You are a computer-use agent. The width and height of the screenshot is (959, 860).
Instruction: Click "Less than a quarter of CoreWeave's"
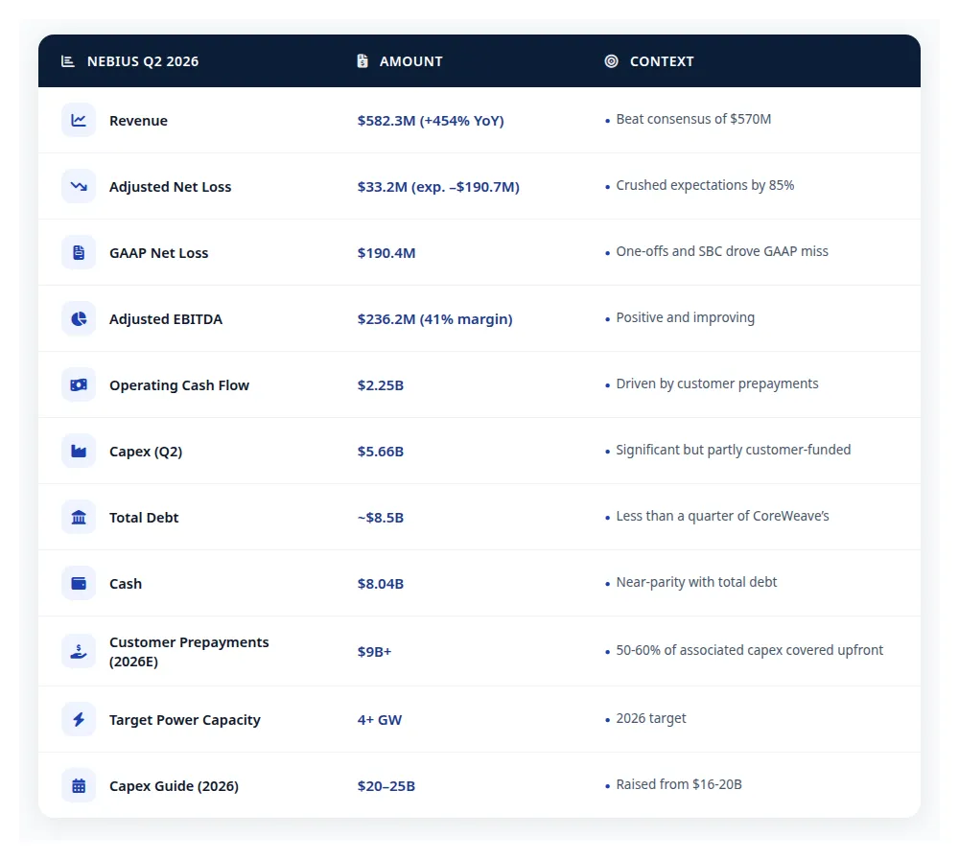[x=722, y=516]
